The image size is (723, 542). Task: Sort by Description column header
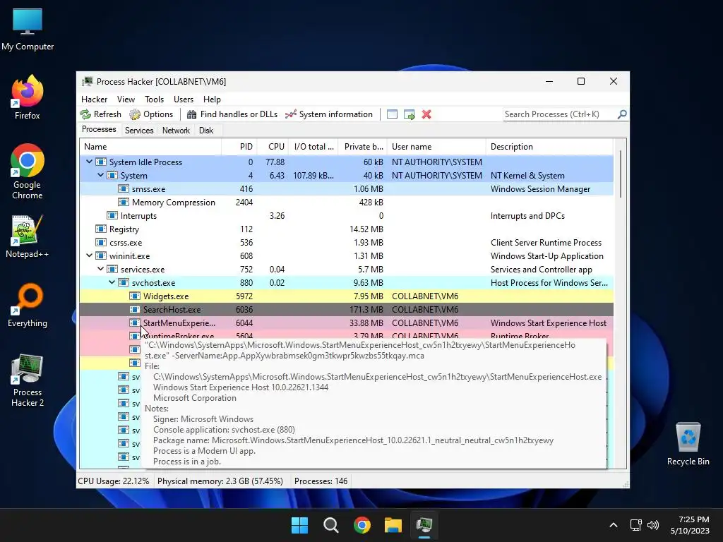click(549, 147)
